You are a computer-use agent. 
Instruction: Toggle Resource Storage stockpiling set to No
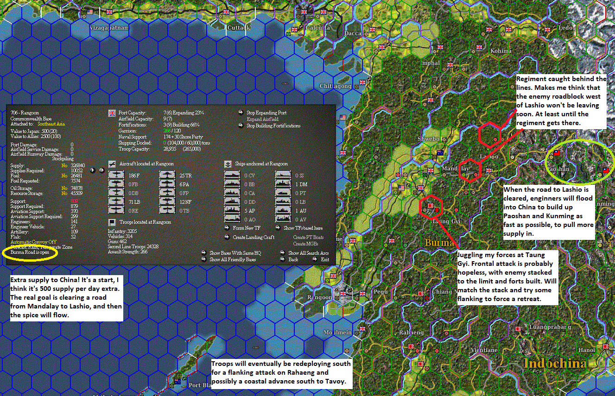[x=64, y=193]
